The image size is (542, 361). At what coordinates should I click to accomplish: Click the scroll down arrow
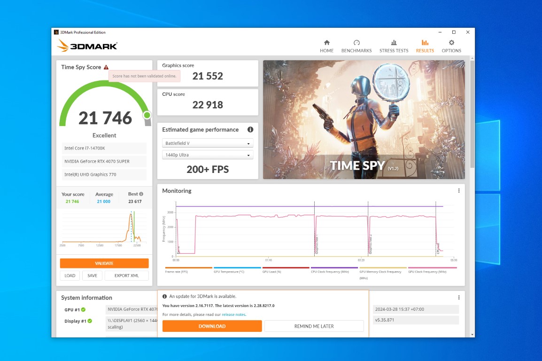[x=472, y=334]
